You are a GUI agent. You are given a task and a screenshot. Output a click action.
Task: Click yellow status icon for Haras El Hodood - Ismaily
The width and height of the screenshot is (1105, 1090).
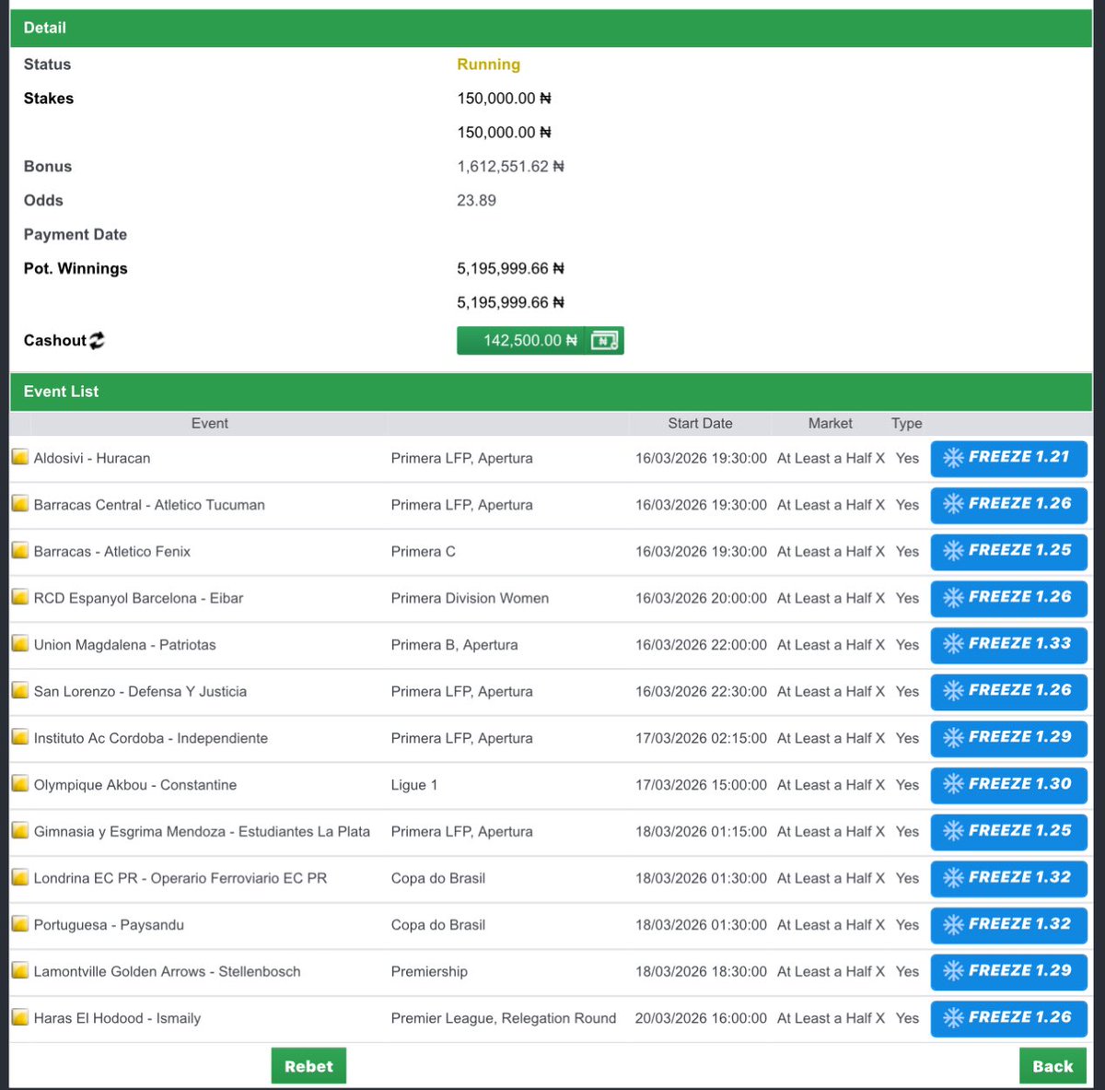coord(20,1017)
